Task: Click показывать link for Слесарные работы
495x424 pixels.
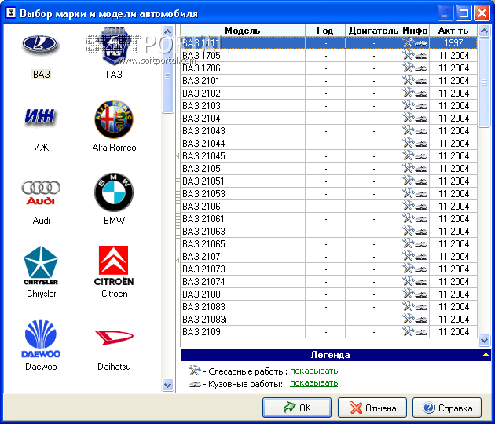Action: click(313, 371)
